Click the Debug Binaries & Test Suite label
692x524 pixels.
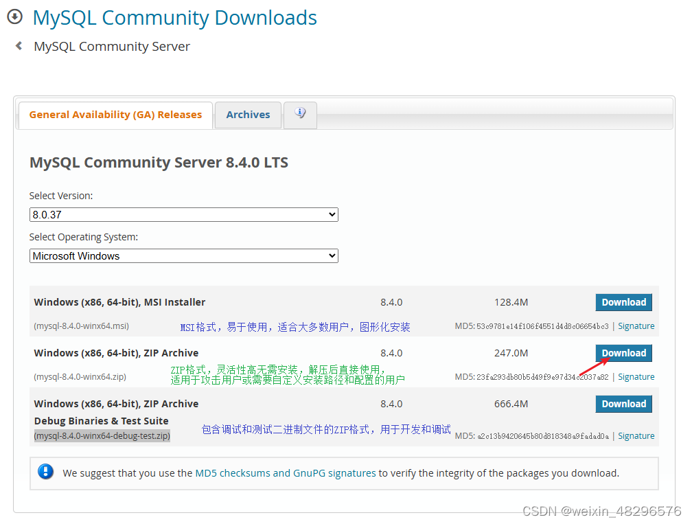point(101,421)
